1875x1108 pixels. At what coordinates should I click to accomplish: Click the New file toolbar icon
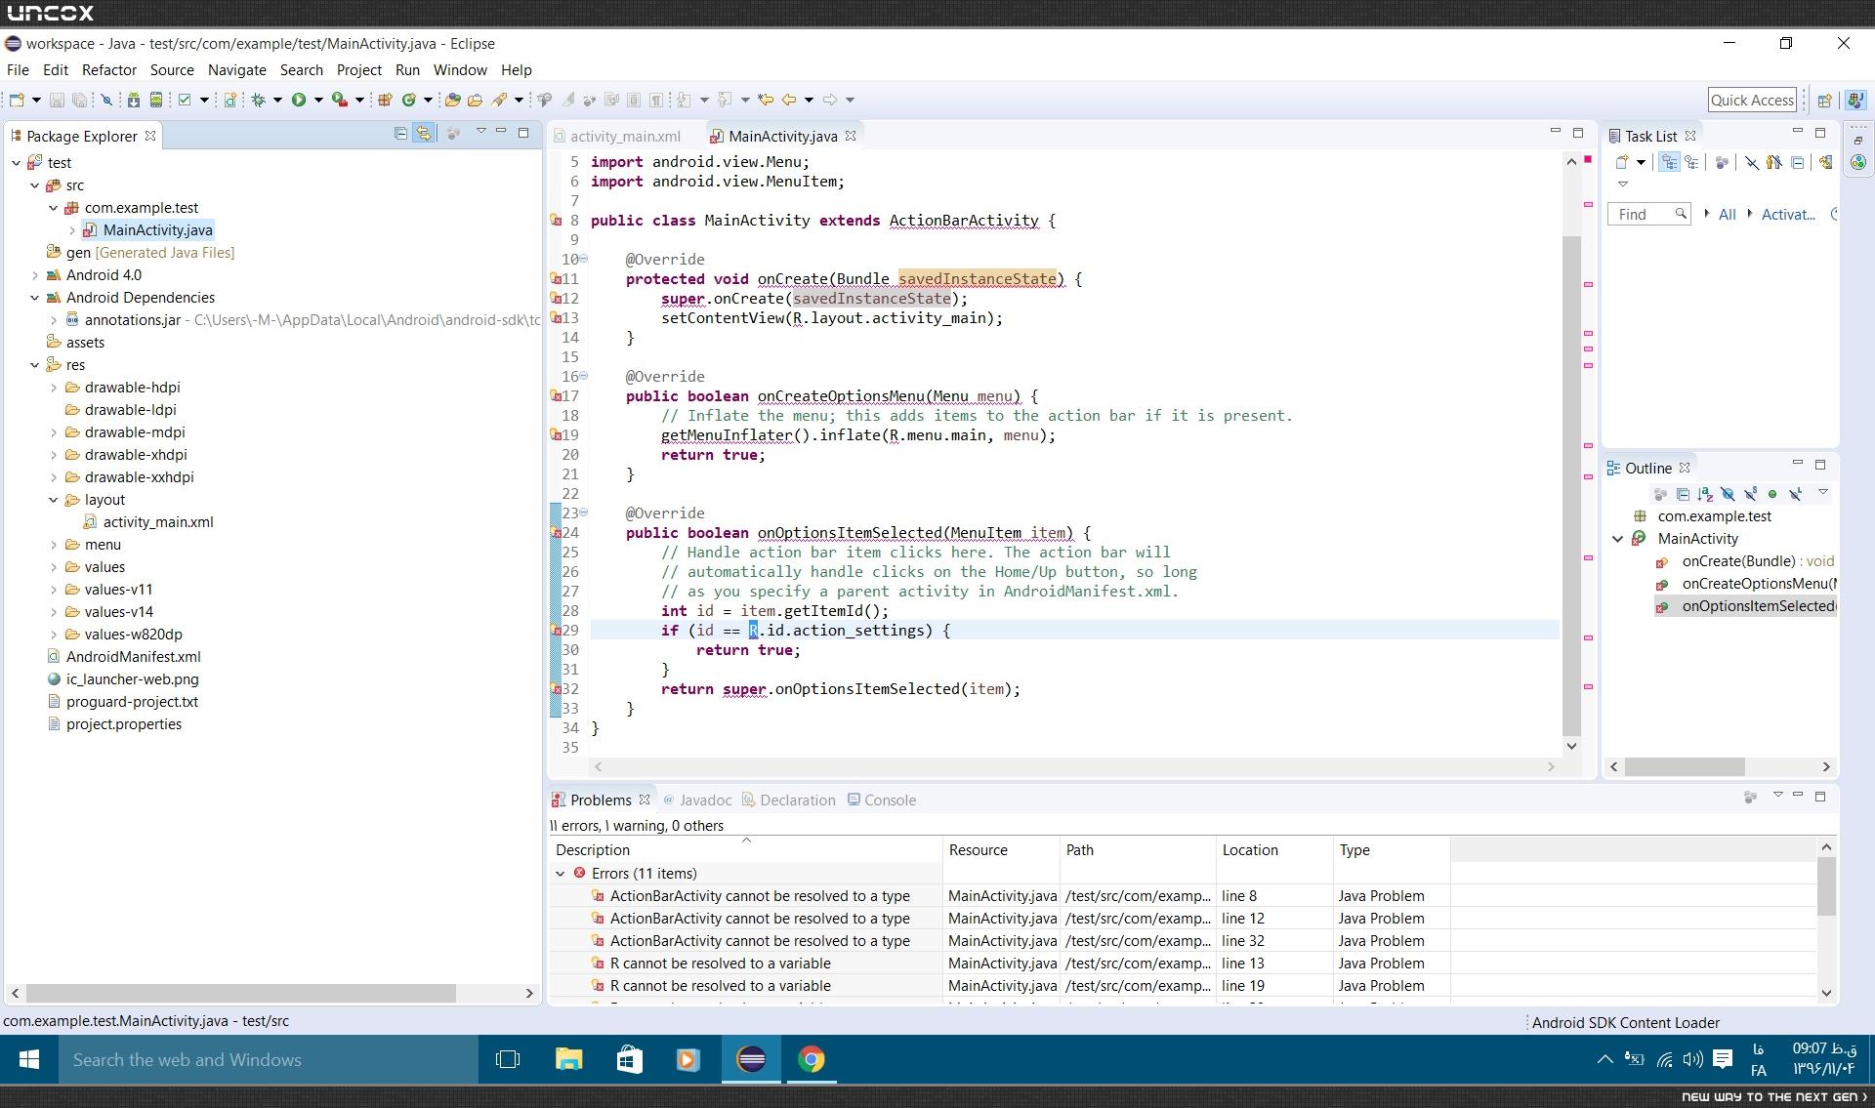pyautogui.click(x=17, y=100)
